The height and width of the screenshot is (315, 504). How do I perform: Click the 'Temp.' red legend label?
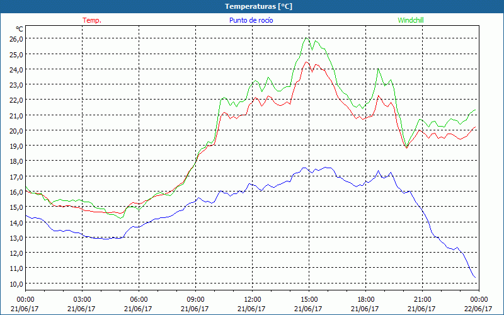point(92,20)
